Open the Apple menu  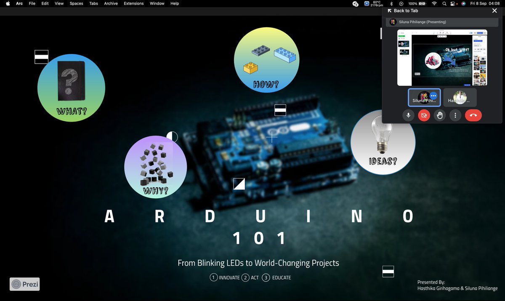pos(8,3)
